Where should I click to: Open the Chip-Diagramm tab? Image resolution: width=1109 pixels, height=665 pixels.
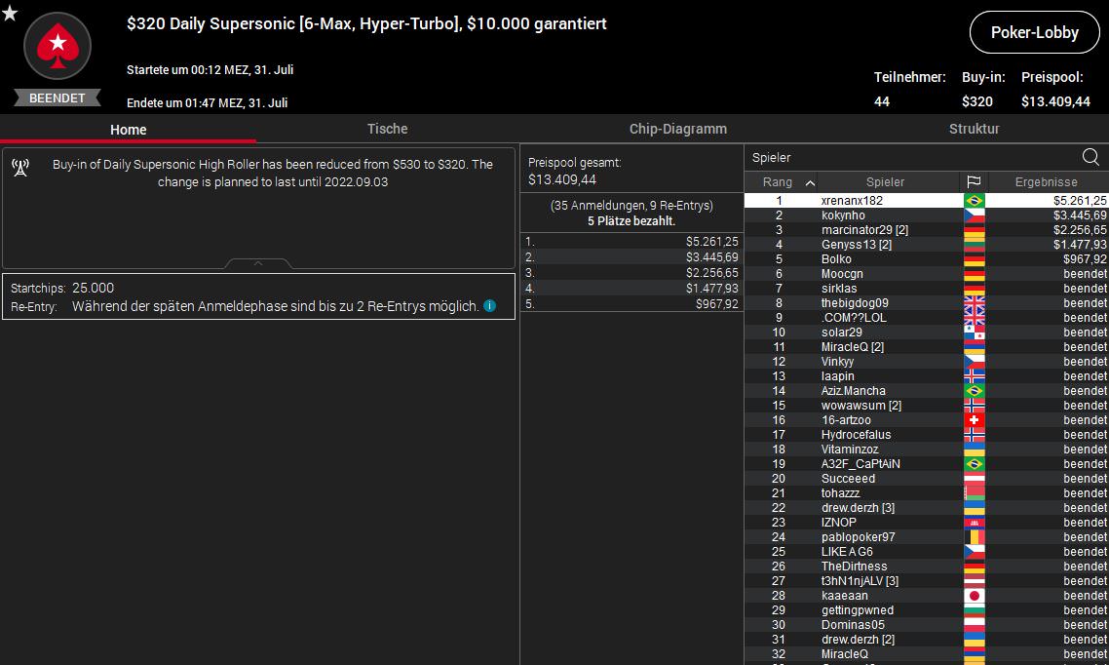coord(677,129)
